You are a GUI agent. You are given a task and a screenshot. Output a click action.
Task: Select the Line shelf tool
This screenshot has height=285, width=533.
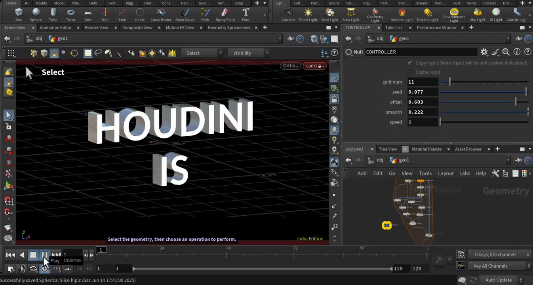122,15
